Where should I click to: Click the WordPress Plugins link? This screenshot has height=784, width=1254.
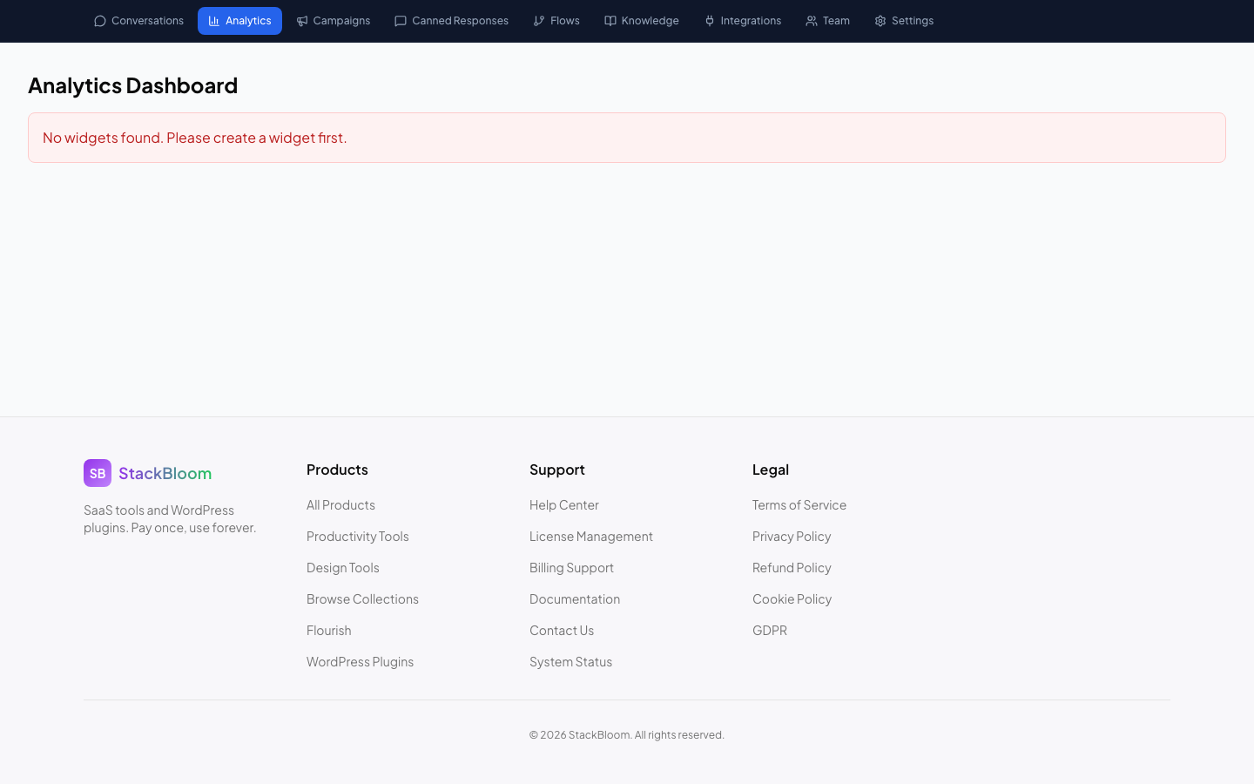(360, 661)
